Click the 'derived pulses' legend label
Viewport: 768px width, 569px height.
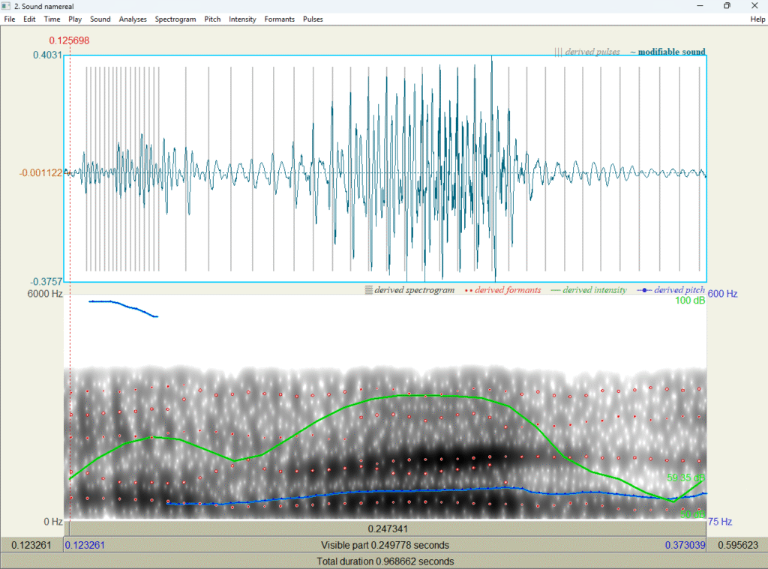tap(587, 52)
